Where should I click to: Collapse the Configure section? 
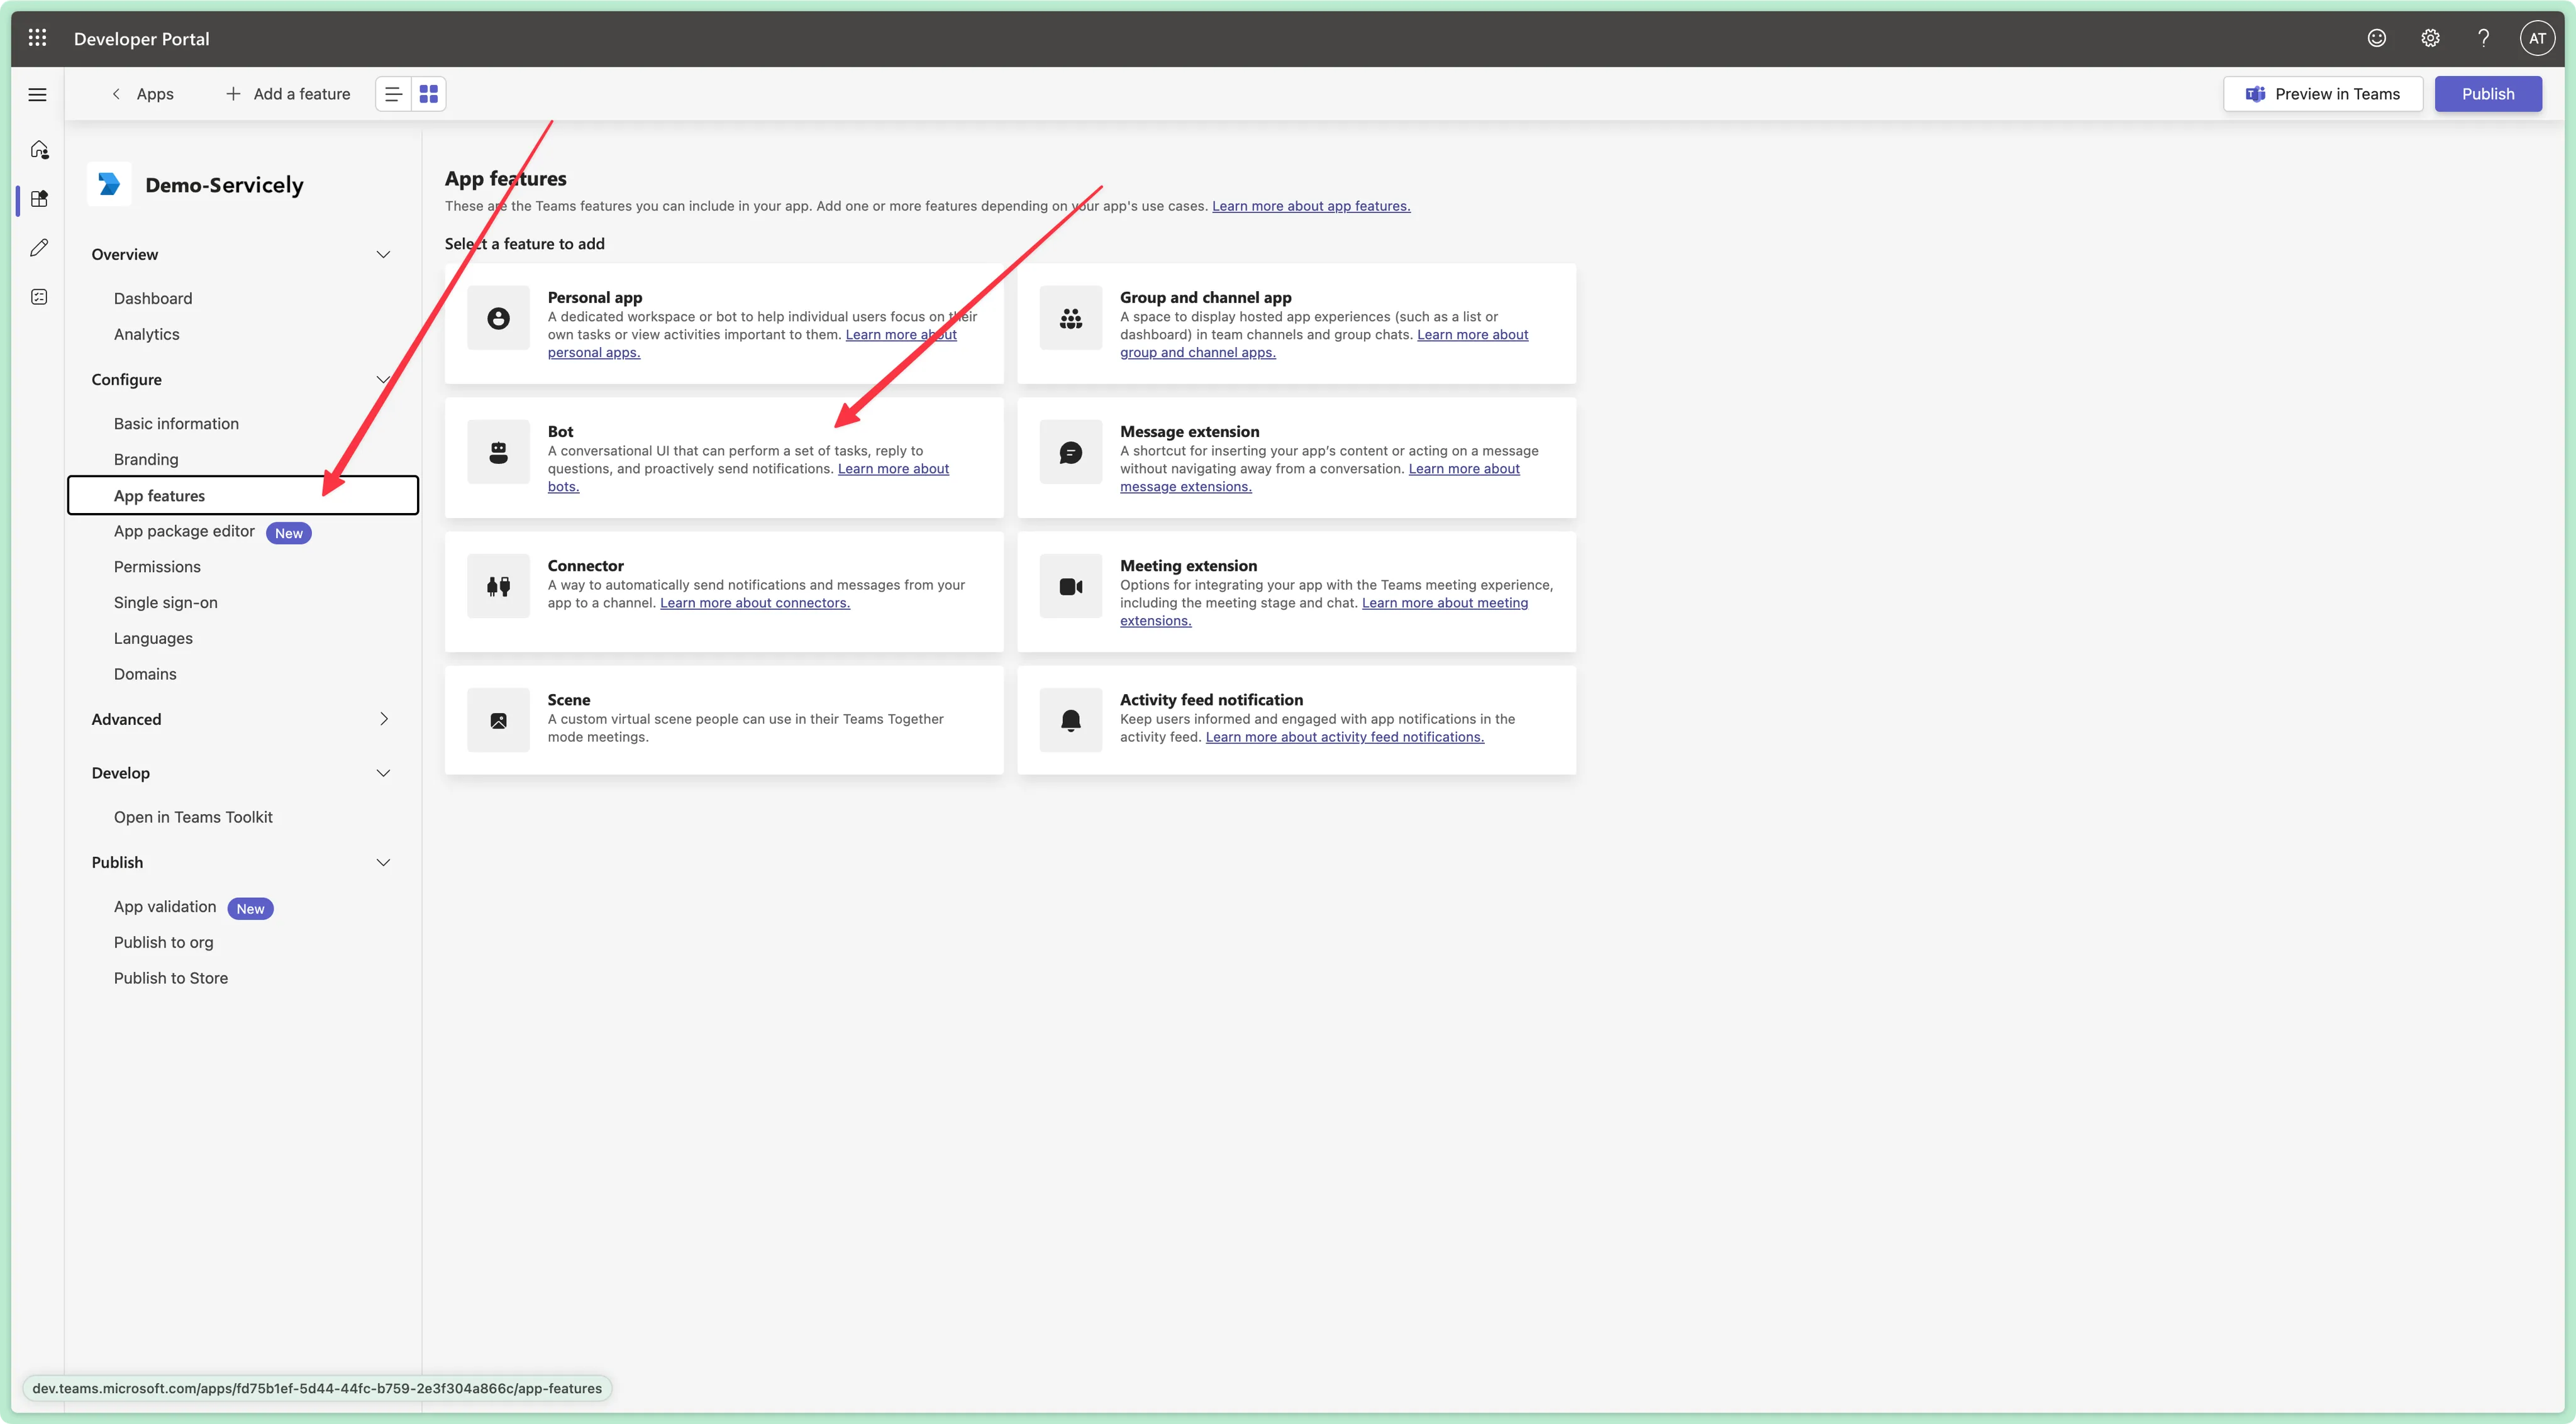(383, 379)
